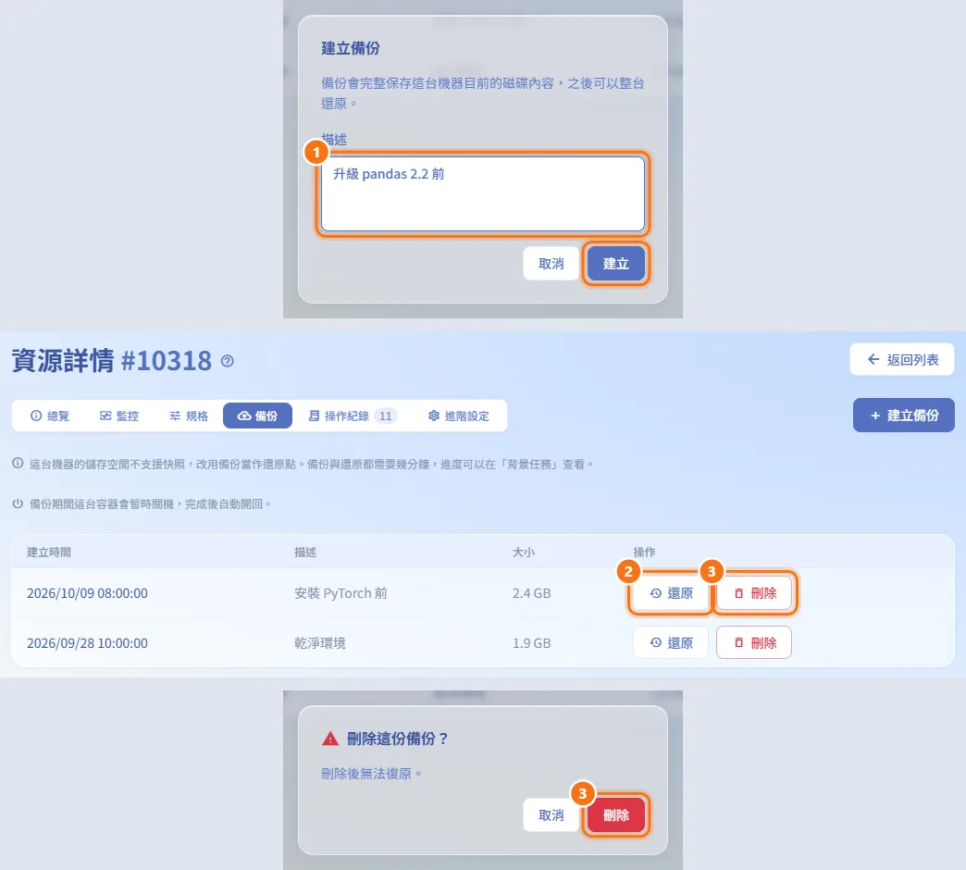966x870 pixels.
Task: Click 取消 in the 建立備份 dialog
Action: (x=551, y=264)
